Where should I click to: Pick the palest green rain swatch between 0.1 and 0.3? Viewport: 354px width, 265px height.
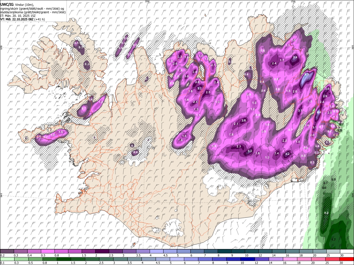point(7,259)
